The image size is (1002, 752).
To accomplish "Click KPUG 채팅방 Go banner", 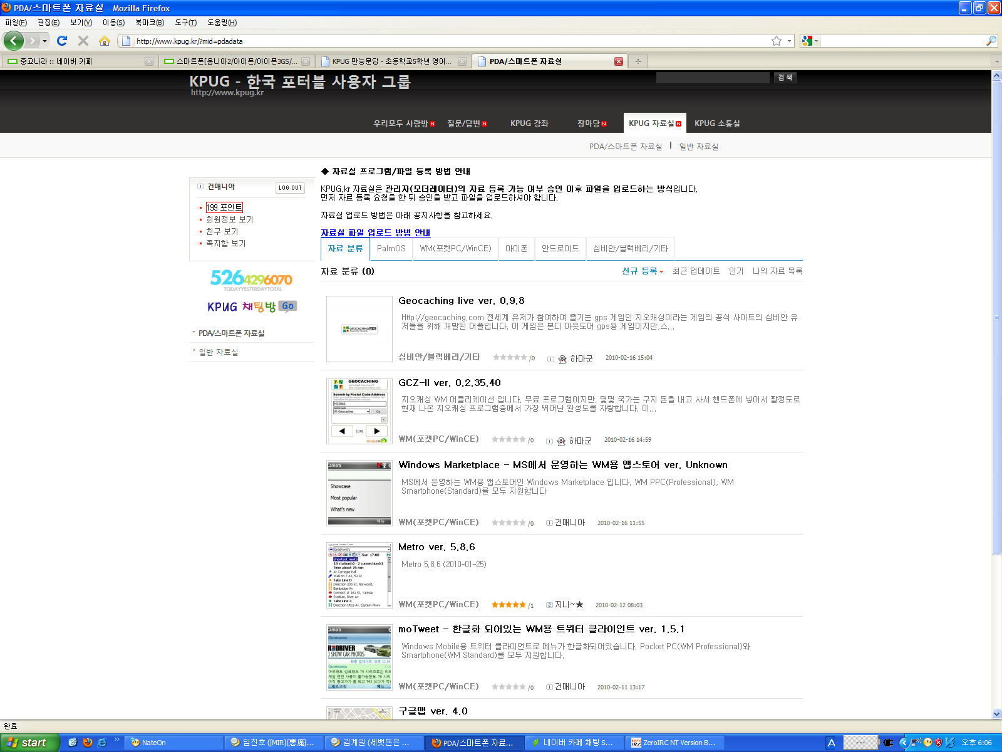I will [252, 306].
